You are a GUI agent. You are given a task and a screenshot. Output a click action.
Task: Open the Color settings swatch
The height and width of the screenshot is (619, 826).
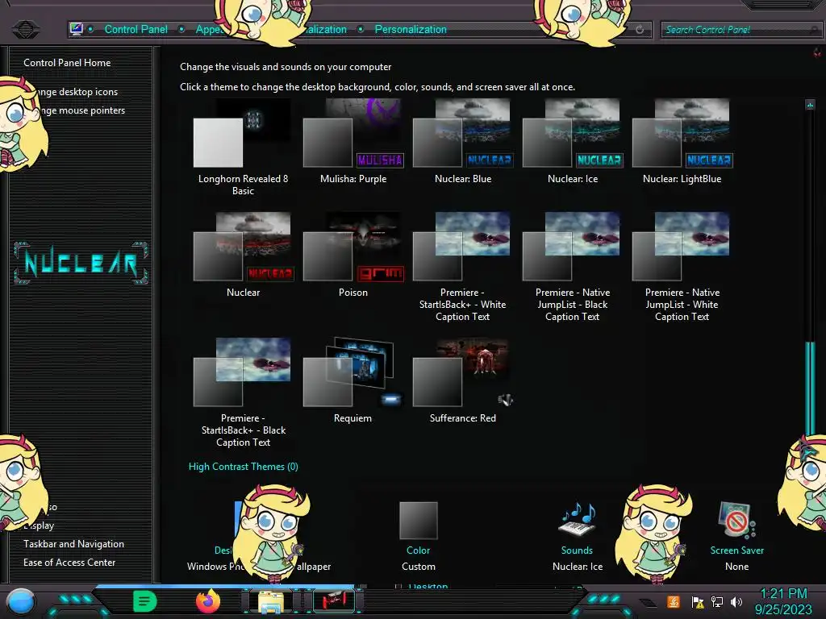[419, 520]
